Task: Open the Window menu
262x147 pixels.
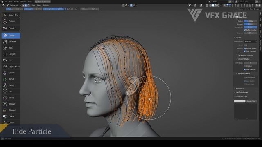Action: pyautogui.click(x=23, y=2)
